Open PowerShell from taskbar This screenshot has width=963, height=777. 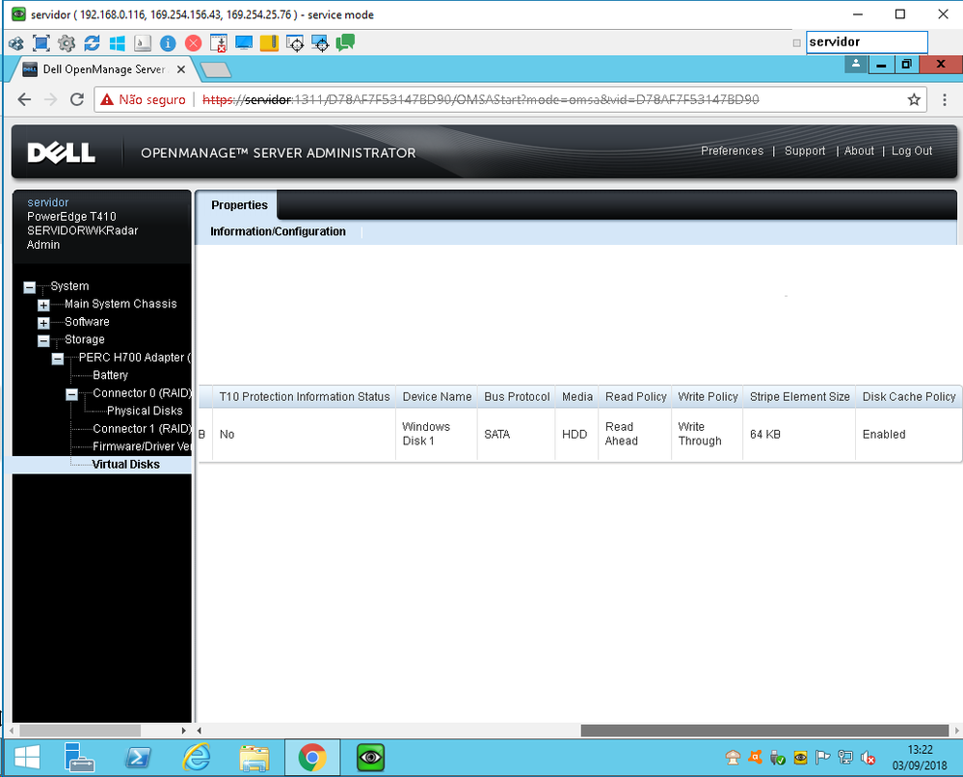[x=138, y=758]
